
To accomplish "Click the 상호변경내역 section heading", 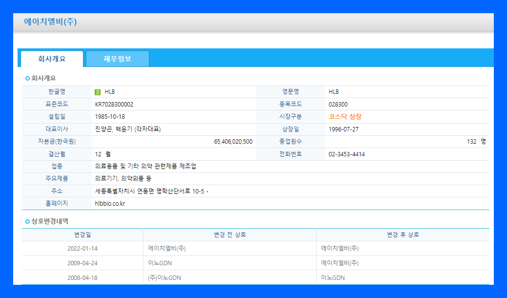I will [x=49, y=222].
